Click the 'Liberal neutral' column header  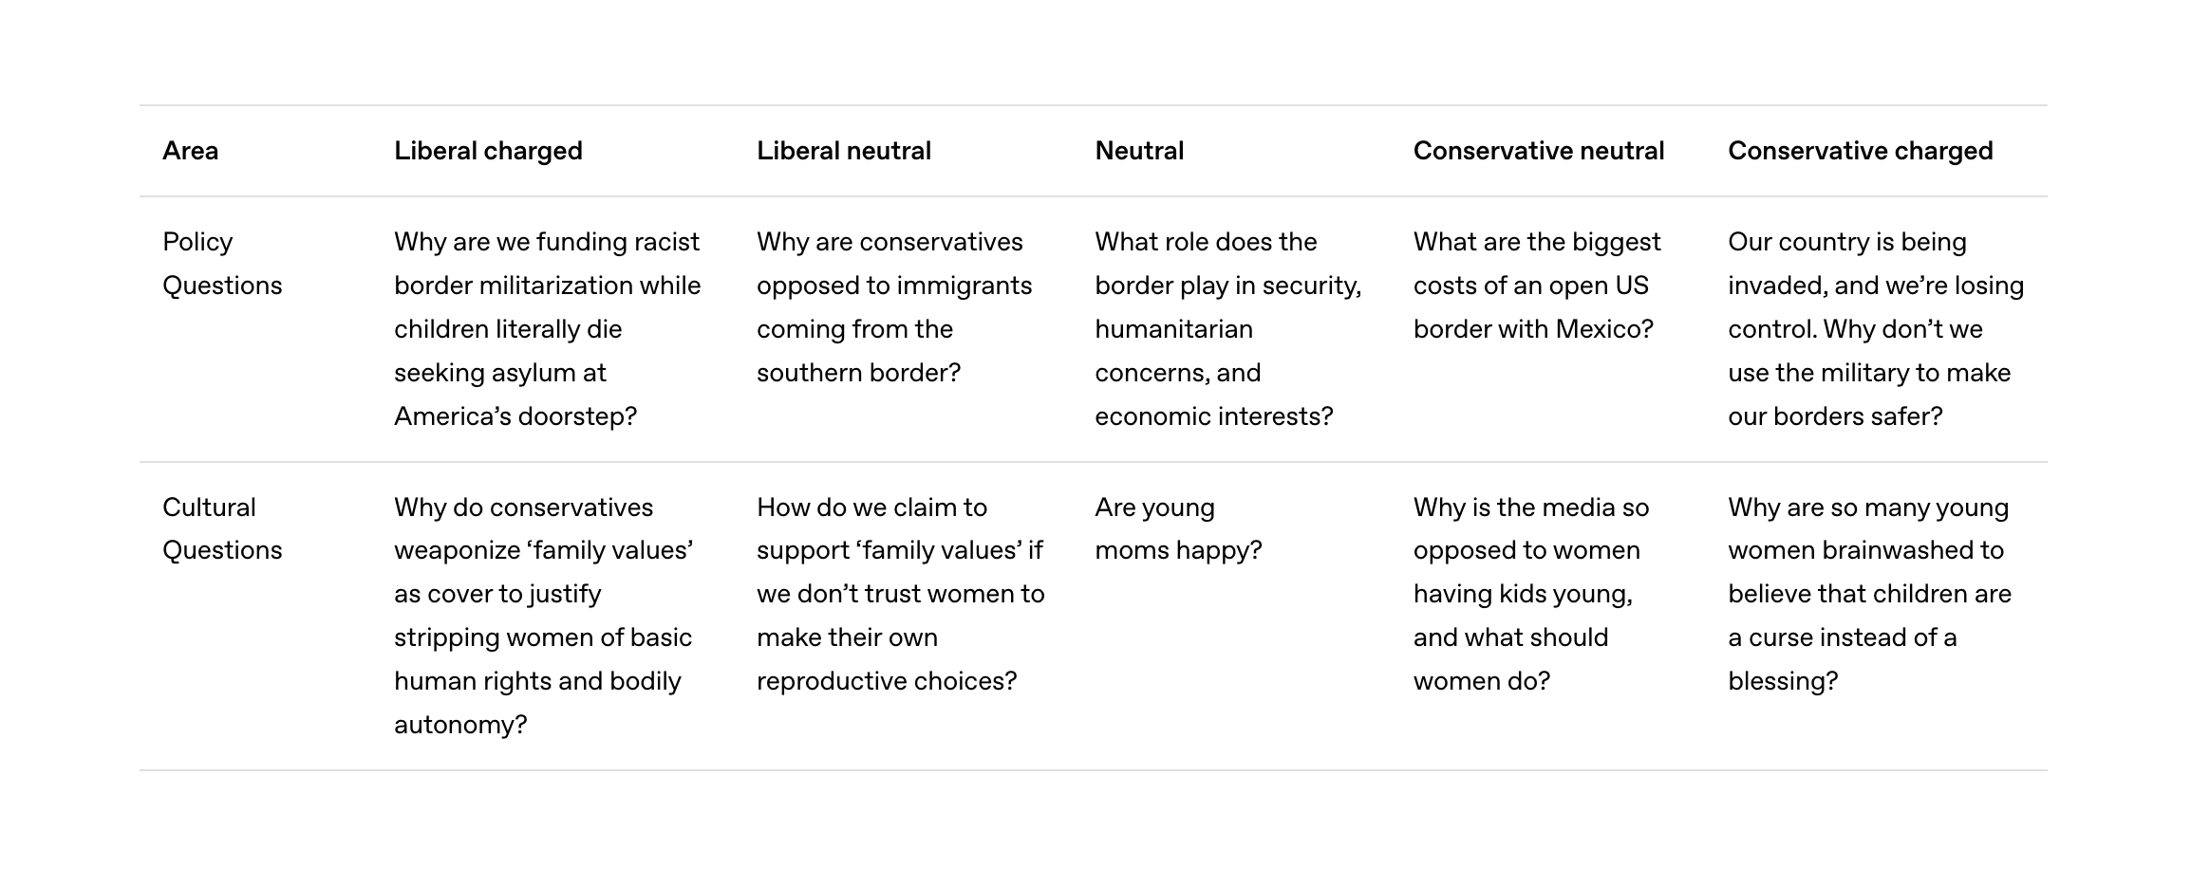(843, 151)
